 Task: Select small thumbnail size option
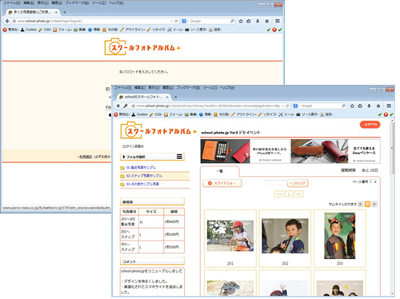374,204
